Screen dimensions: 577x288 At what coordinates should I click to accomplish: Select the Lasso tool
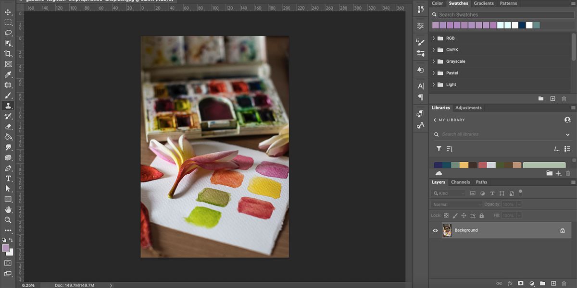(8, 33)
